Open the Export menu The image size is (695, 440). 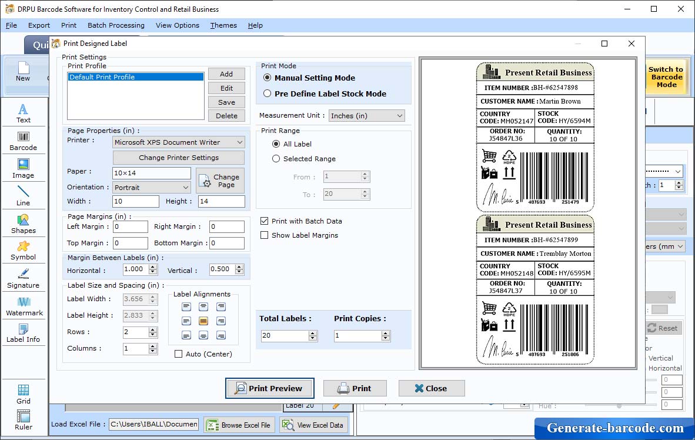pos(39,25)
